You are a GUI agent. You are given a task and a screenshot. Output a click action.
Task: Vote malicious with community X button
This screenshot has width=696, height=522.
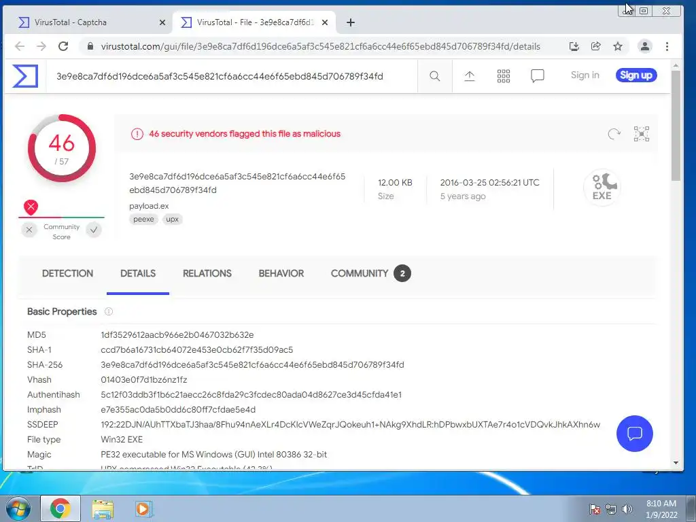(29, 230)
